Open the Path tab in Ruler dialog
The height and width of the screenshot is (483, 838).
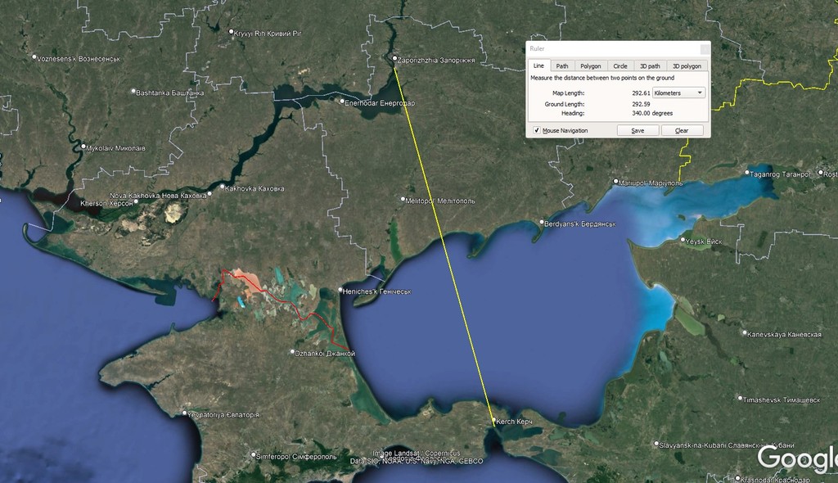tap(562, 65)
